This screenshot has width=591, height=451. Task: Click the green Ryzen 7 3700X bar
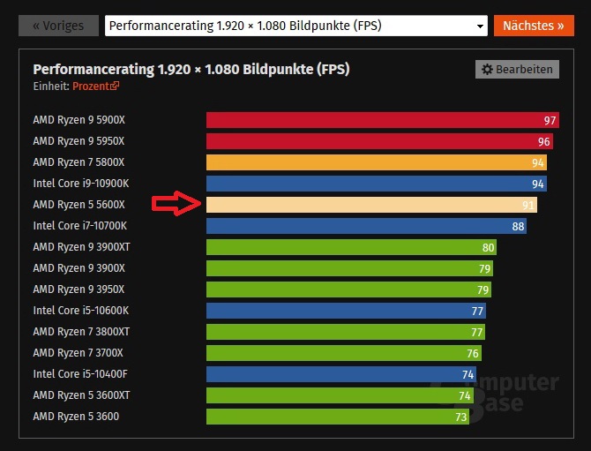pyautogui.click(x=344, y=352)
